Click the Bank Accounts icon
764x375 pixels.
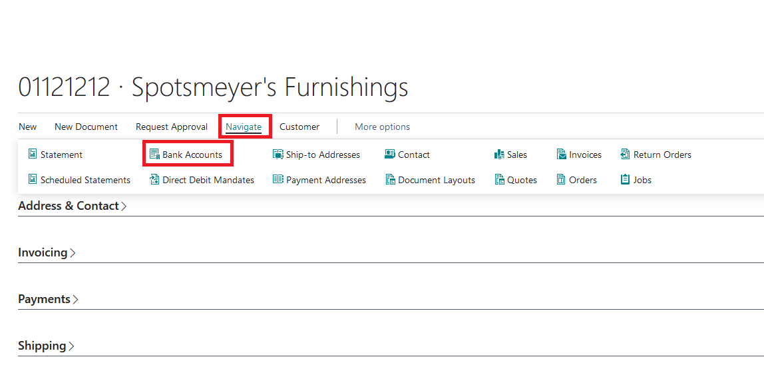(154, 155)
